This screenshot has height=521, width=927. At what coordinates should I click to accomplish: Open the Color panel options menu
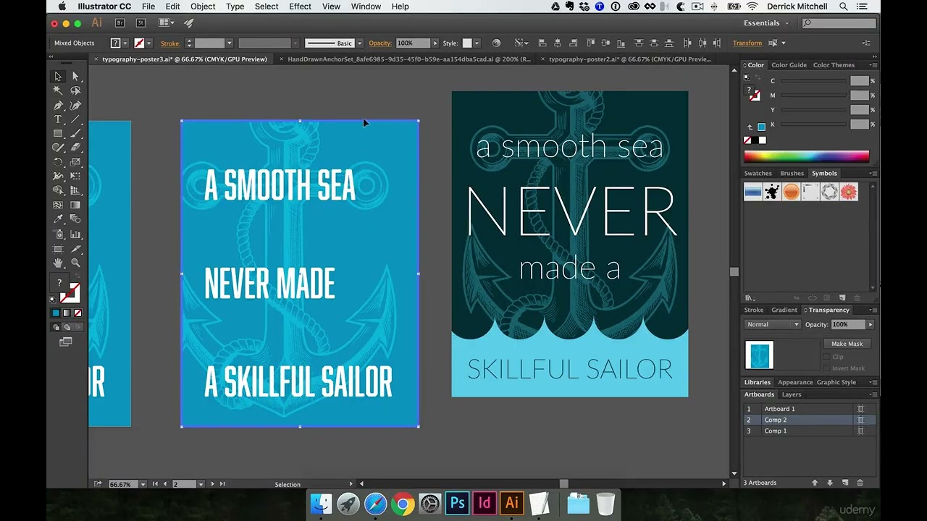tap(873, 65)
